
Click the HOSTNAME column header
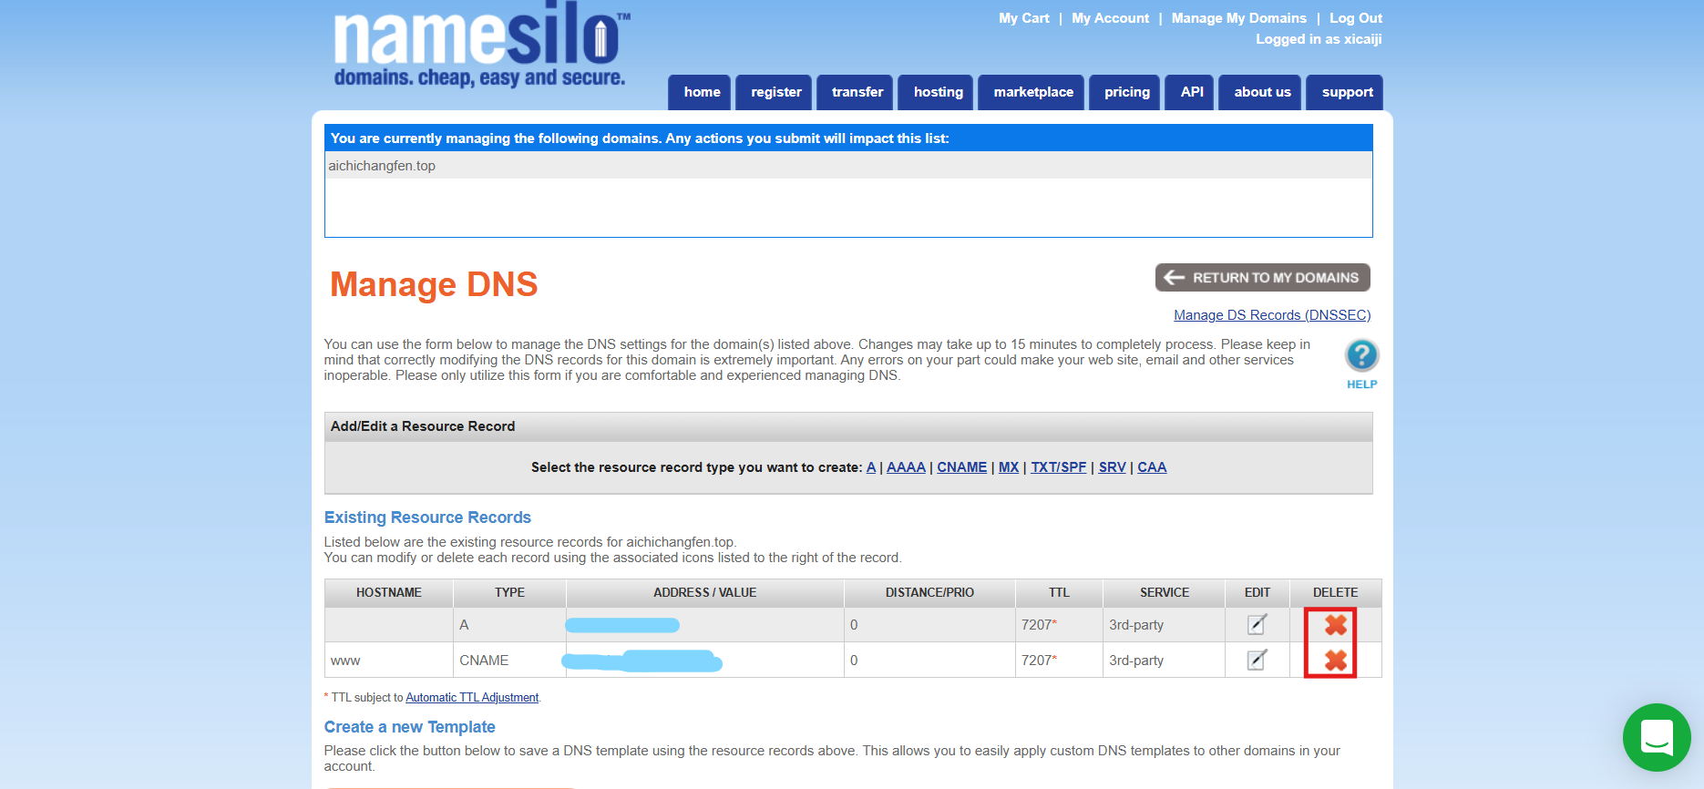point(389,593)
